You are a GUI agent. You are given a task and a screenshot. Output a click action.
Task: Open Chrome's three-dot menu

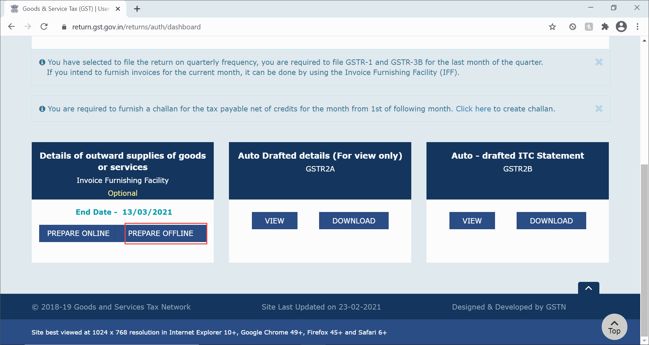pyautogui.click(x=638, y=27)
